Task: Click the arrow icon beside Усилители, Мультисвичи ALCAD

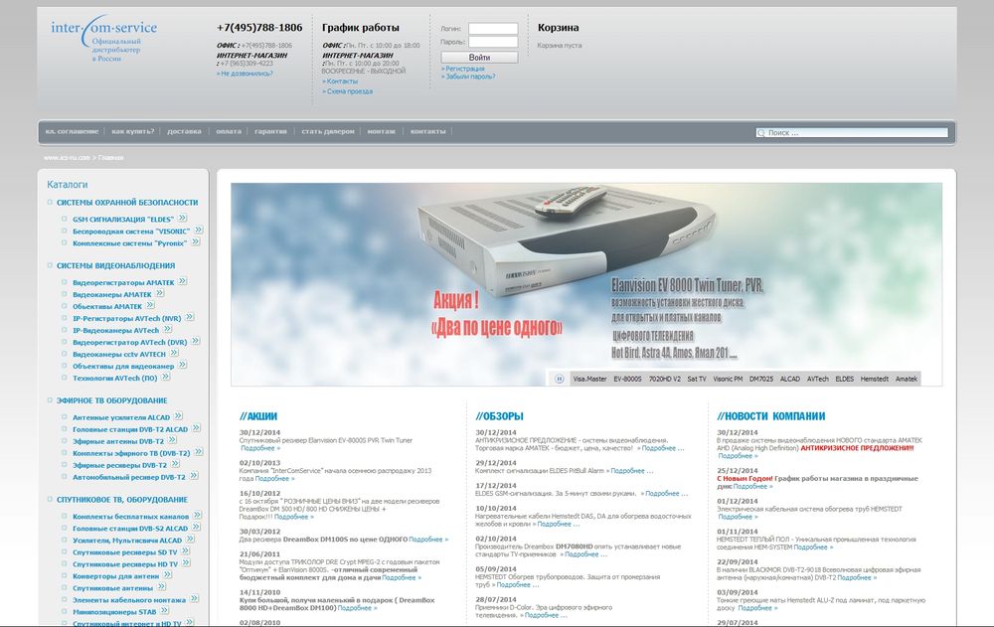Action: (x=190, y=540)
